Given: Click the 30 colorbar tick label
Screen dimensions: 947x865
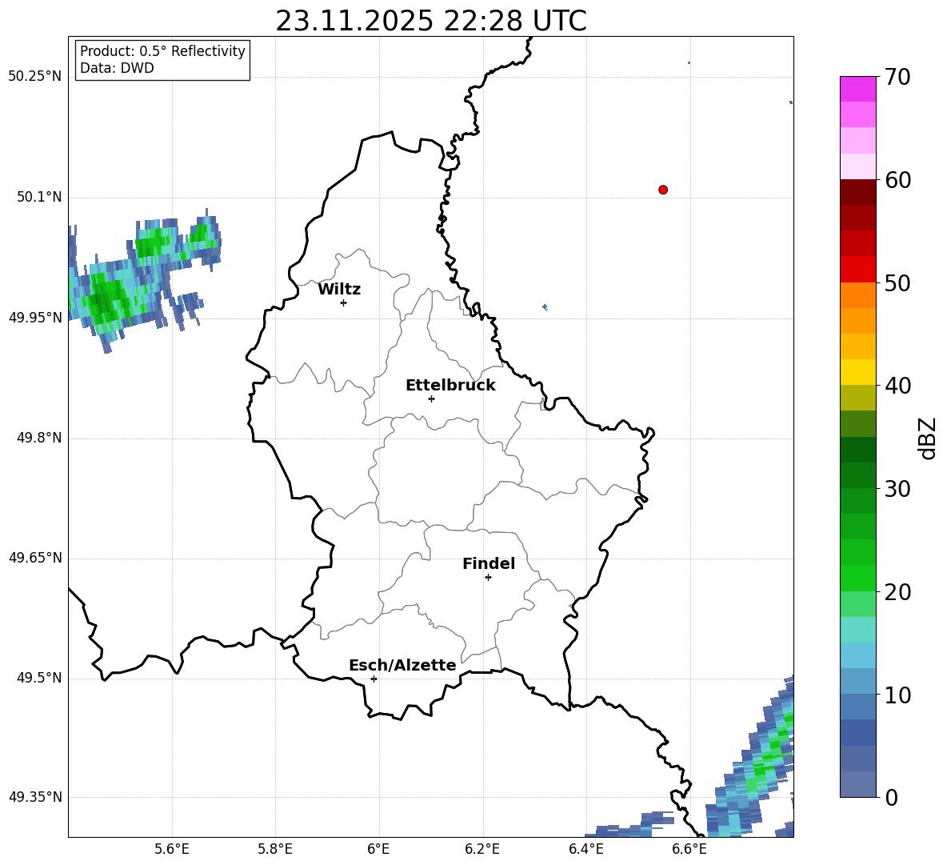Looking at the screenshot, I should tap(897, 489).
